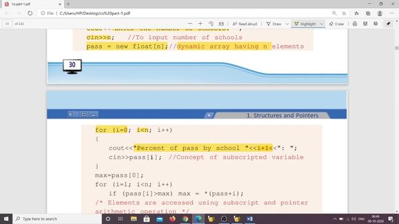Select the cs part-1.pdf tab
This screenshot has height=224, width=399.
click(x=32, y=4)
